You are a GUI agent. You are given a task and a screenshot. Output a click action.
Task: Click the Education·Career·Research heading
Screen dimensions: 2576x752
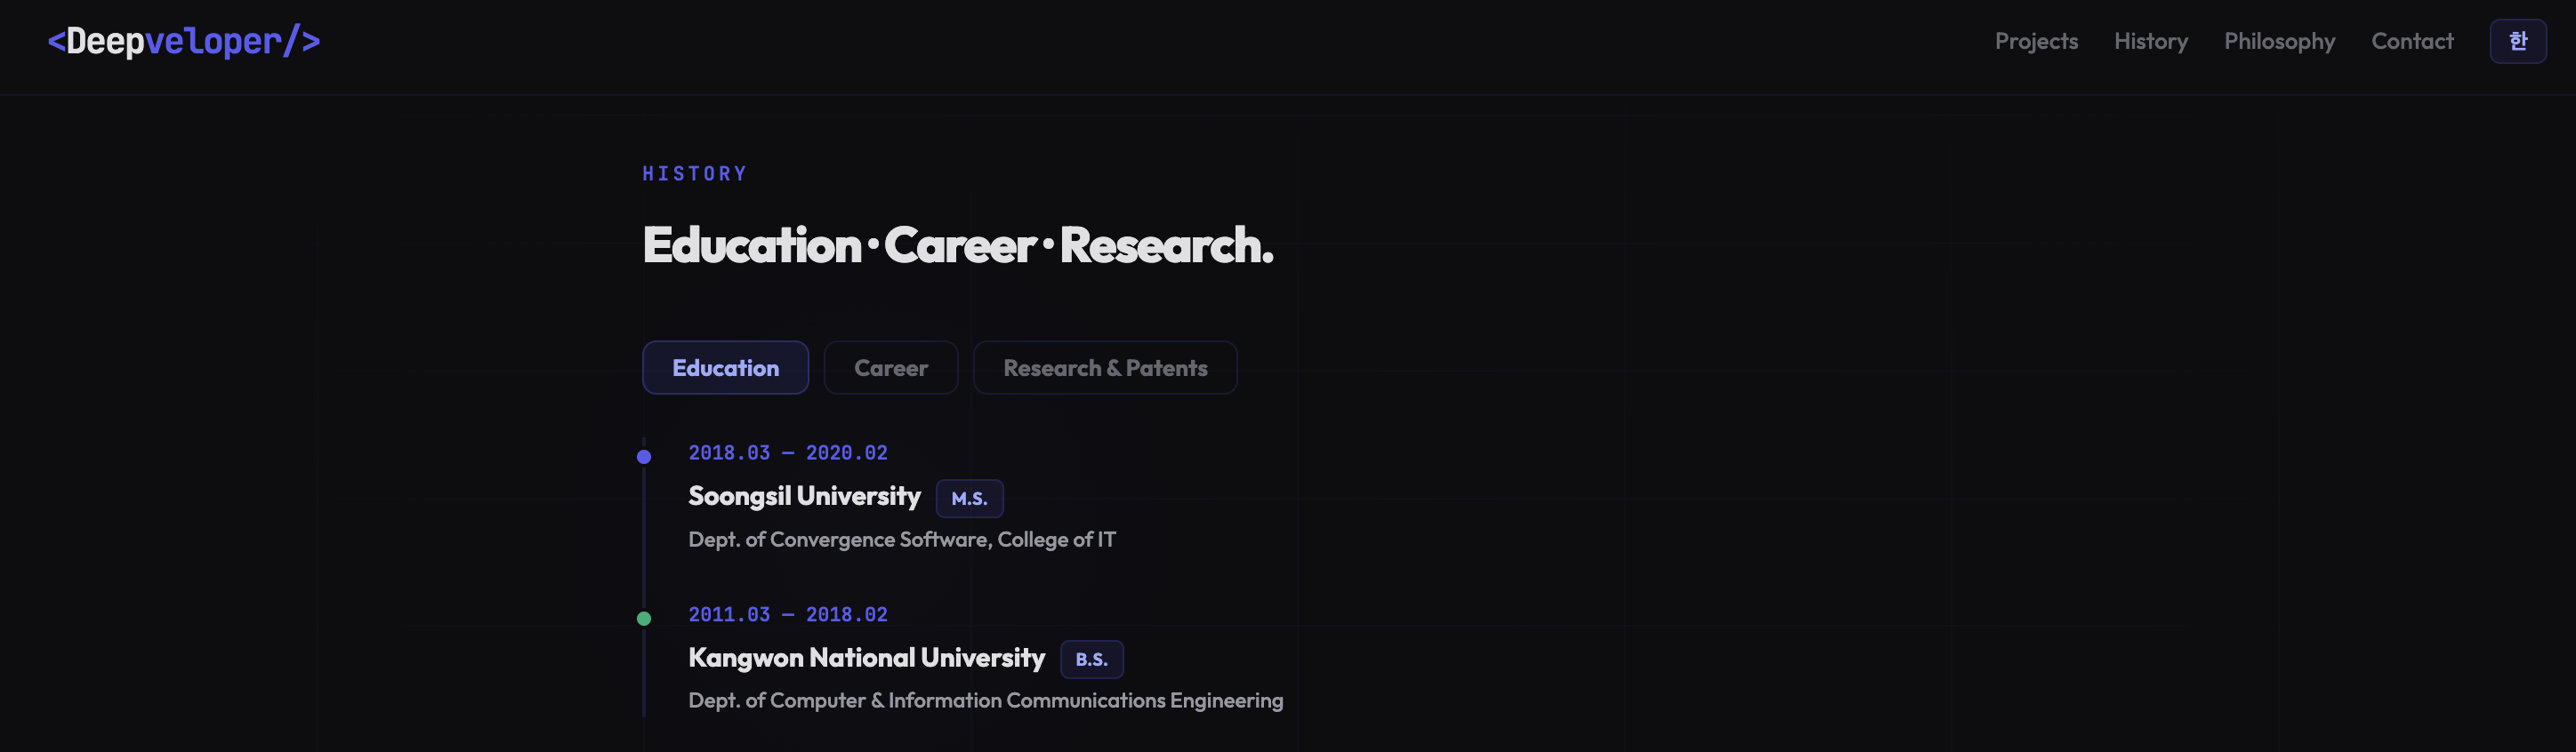point(957,245)
